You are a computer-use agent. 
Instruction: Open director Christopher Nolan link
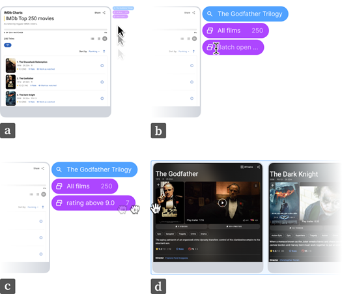(289, 260)
